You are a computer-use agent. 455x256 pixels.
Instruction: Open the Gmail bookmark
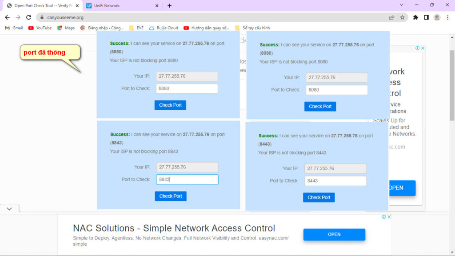pos(14,28)
